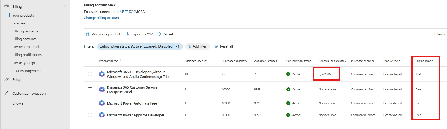The image size is (447, 129).
Task: Open Pay-as-you-go
Action: click(24, 63)
